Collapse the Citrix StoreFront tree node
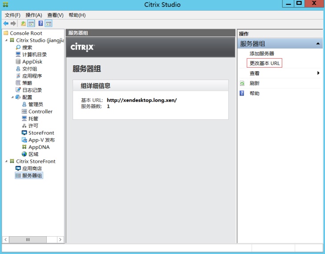This screenshot has width=325, height=254. coord(6,161)
